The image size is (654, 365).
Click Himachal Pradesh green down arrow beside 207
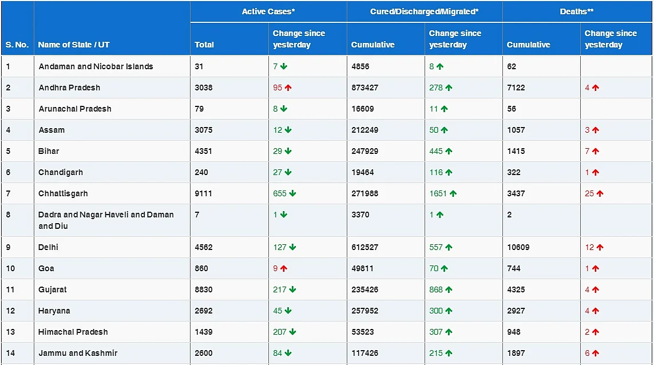click(292, 332)
